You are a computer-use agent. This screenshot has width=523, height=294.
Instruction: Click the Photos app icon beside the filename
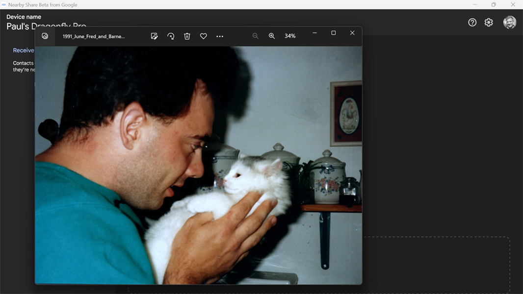pyautogui.click(x=45, y=36)
